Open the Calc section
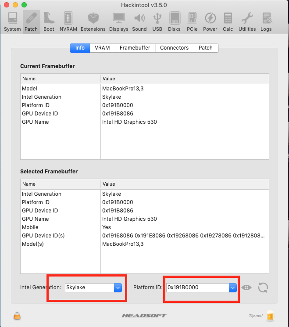289x327 pixels. [228, 22]
